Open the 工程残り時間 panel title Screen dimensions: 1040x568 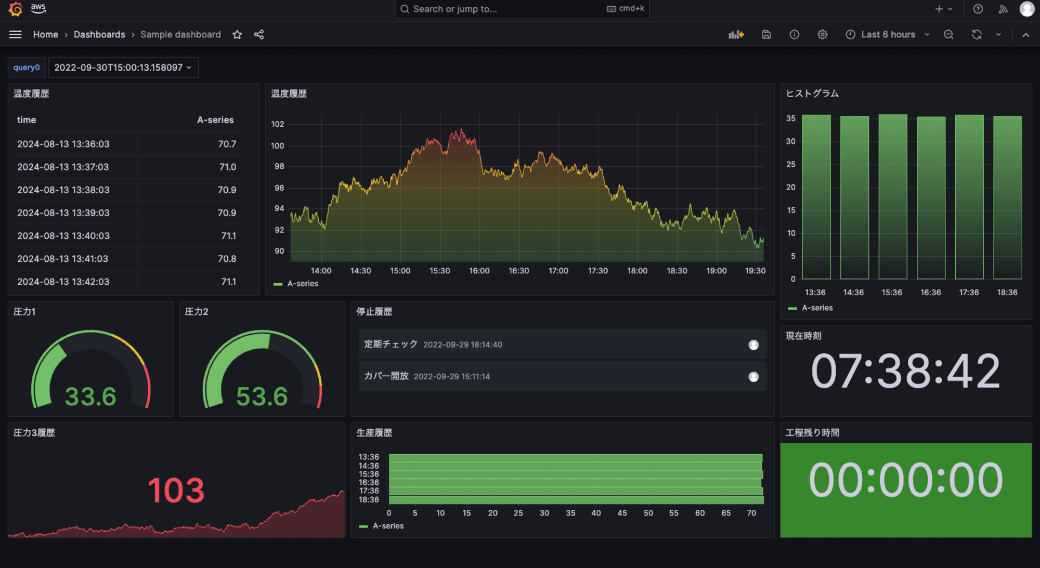[x=812, y=433]
